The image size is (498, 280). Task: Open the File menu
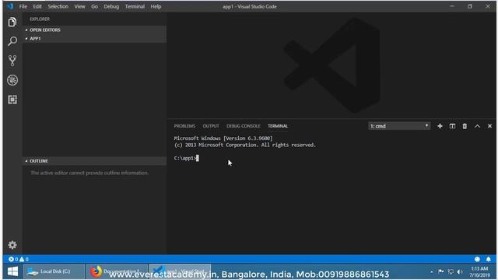23,6
